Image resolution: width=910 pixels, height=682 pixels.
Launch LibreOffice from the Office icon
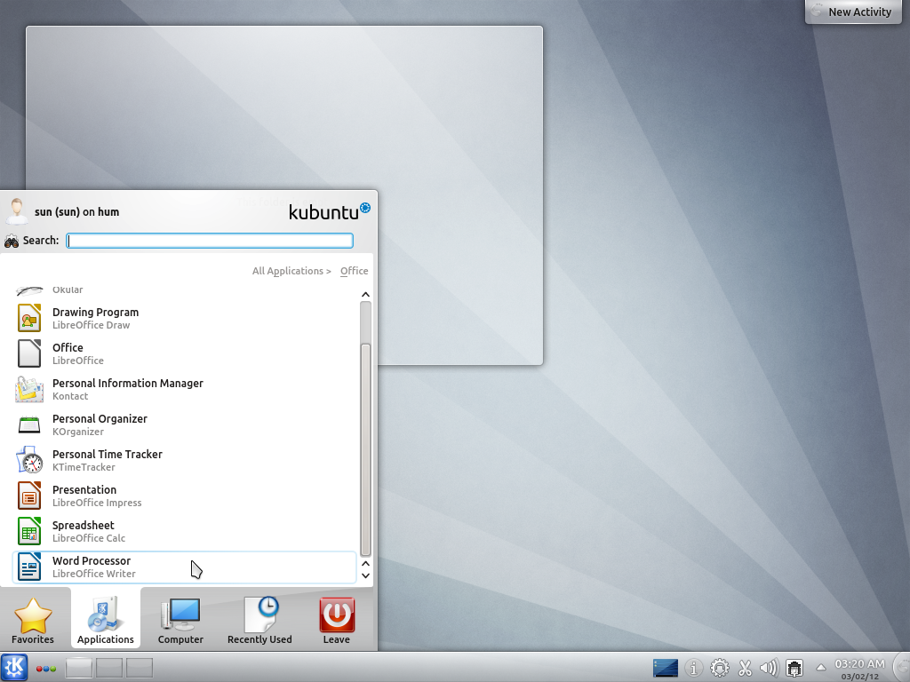click(29, 353)
